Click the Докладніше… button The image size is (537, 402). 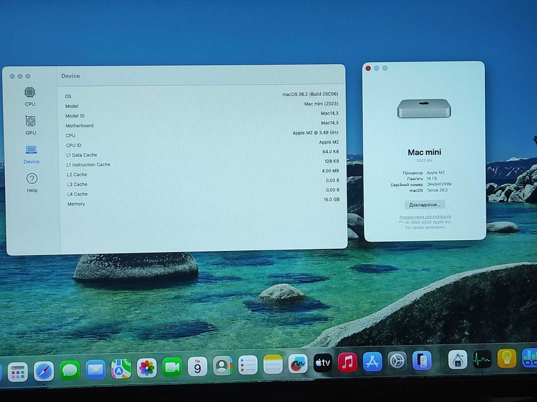[424, 205]
